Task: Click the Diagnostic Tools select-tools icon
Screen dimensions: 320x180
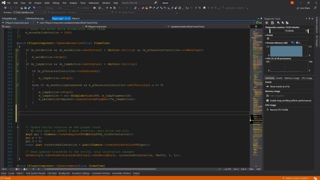Action: 272,22
